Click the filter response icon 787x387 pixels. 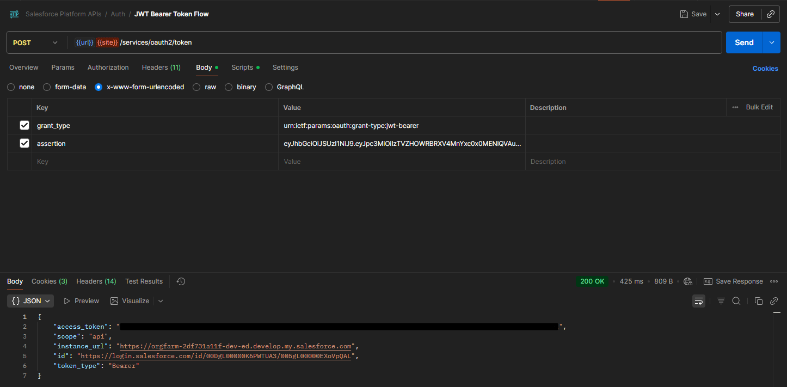click(x=721, y=301)
